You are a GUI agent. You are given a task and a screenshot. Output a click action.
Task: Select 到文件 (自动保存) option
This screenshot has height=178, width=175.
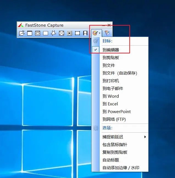(x=120, y=73)
